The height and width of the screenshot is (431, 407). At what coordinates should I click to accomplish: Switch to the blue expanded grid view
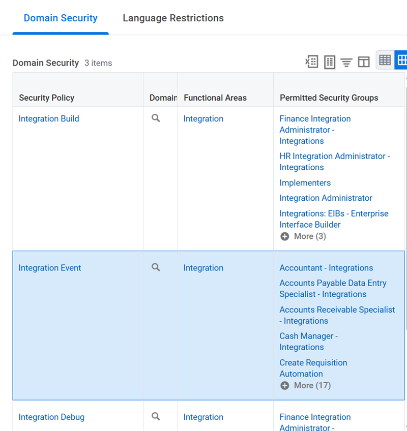pos(401,60)
